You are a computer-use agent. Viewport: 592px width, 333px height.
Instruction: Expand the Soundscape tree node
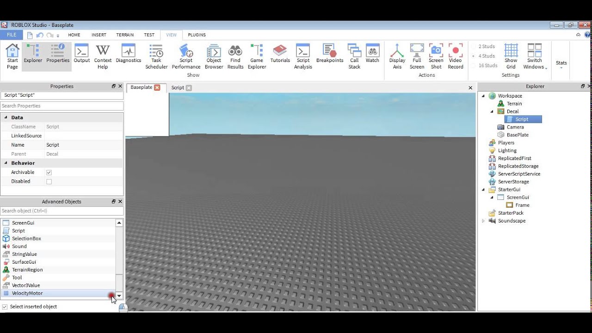coord(484,221)
